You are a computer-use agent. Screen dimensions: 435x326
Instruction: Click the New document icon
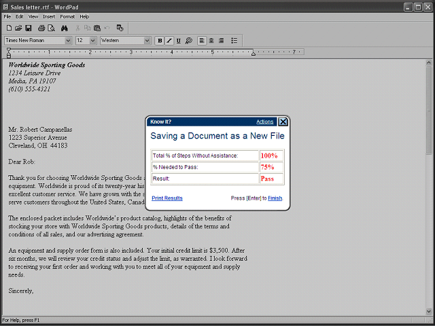pyautogui.click(x=9, y=28)
